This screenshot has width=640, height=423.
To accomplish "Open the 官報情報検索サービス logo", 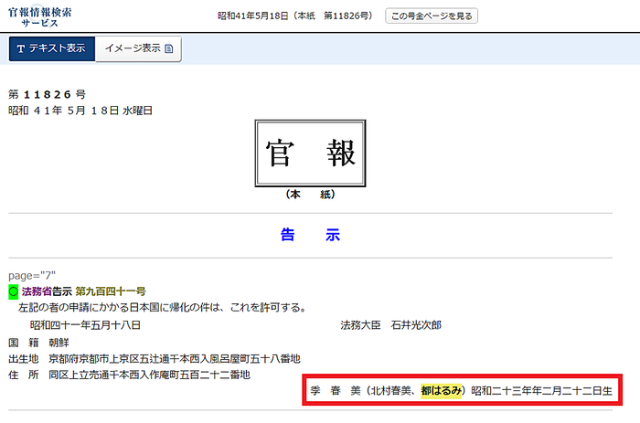I will 39,16.
